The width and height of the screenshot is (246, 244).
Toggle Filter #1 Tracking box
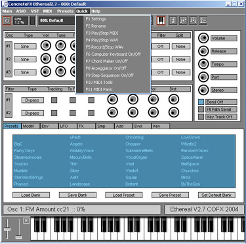pyautogui.click(x=54, y=100)
